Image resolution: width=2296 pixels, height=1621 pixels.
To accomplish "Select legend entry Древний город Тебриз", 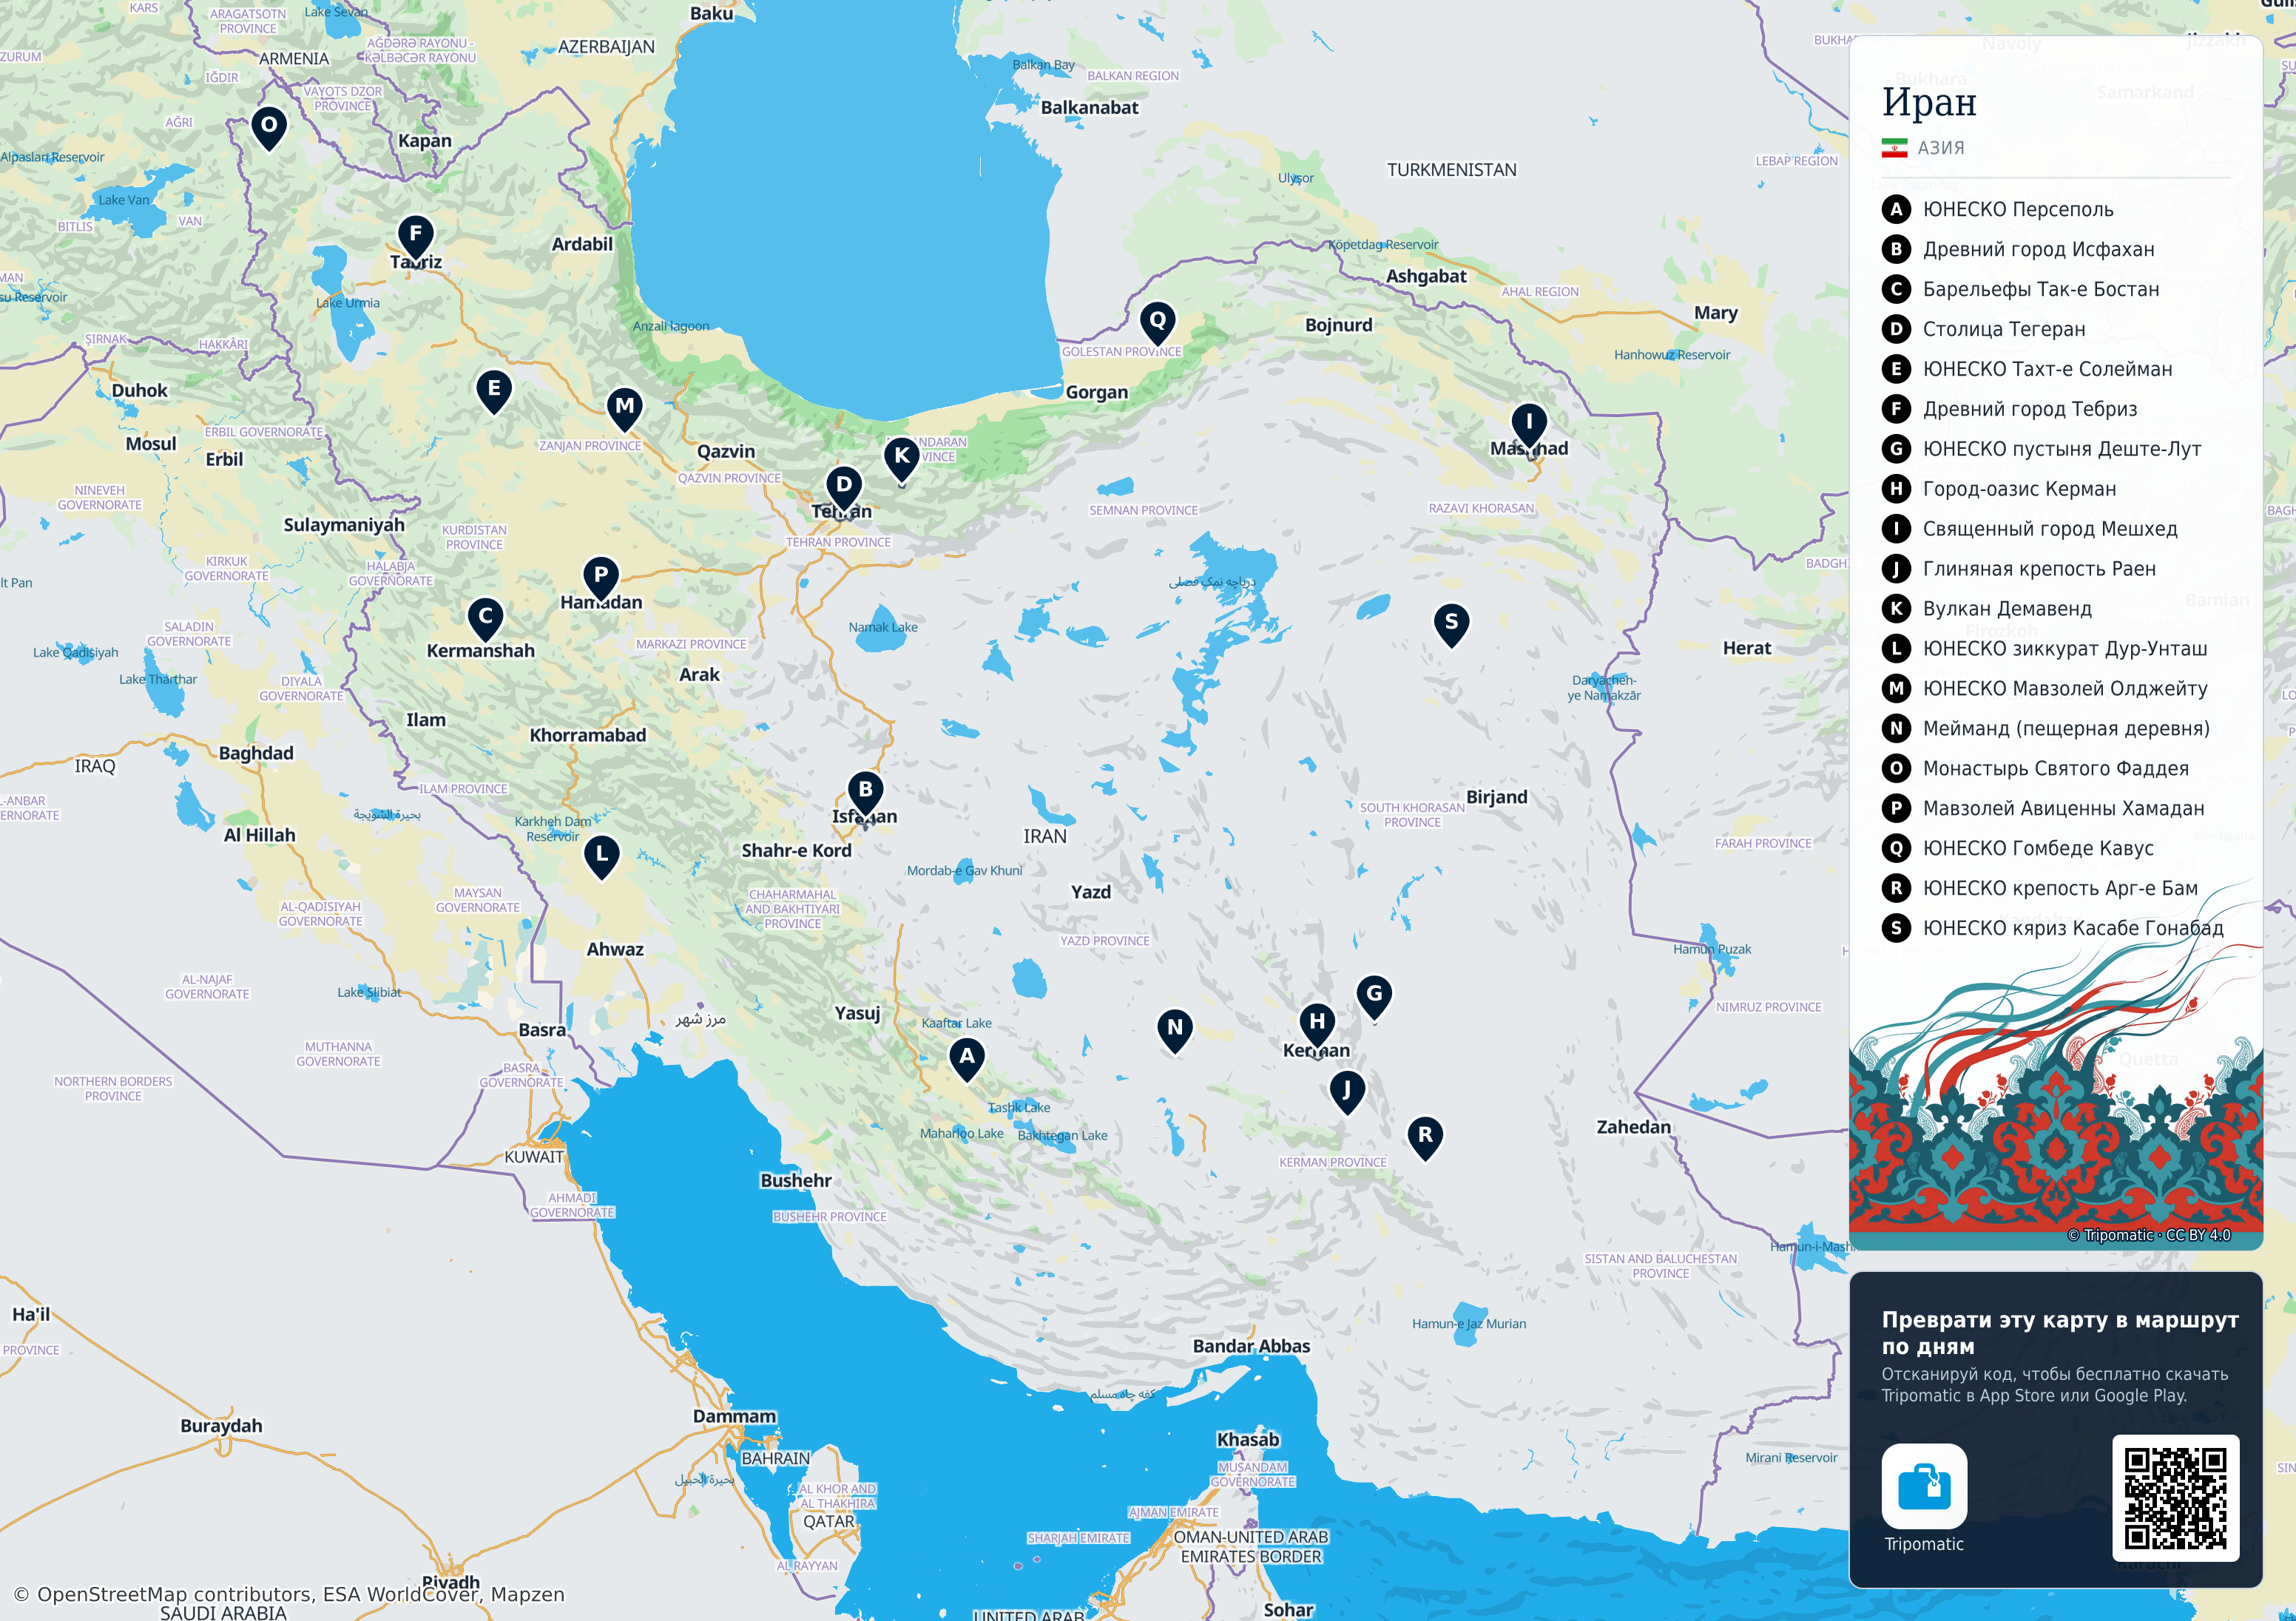I will click(2010, 409).
